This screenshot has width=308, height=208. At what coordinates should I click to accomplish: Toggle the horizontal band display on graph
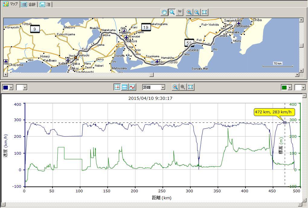125,87
